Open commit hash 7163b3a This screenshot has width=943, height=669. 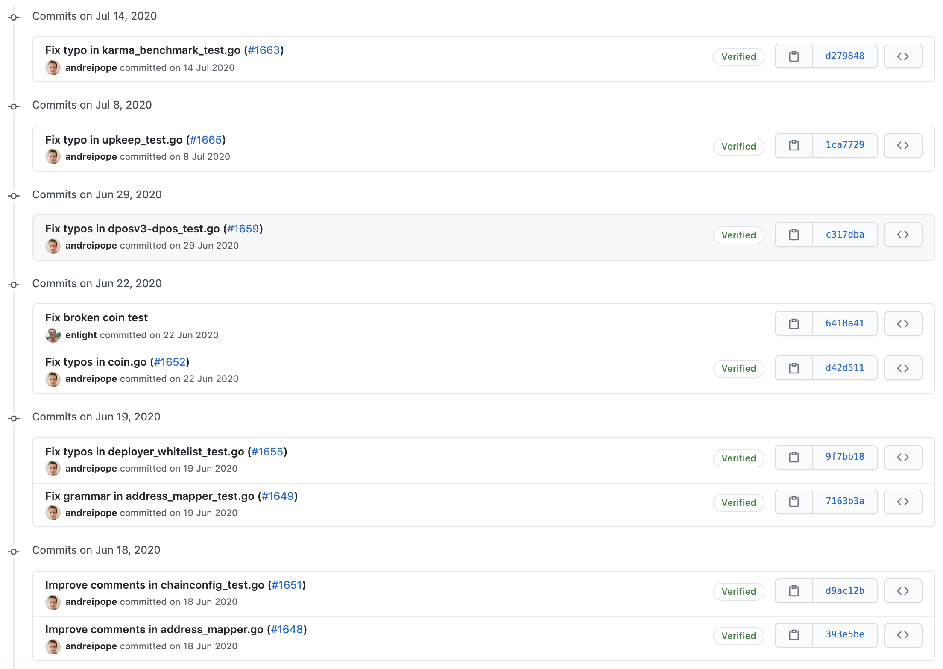point(844,501)
